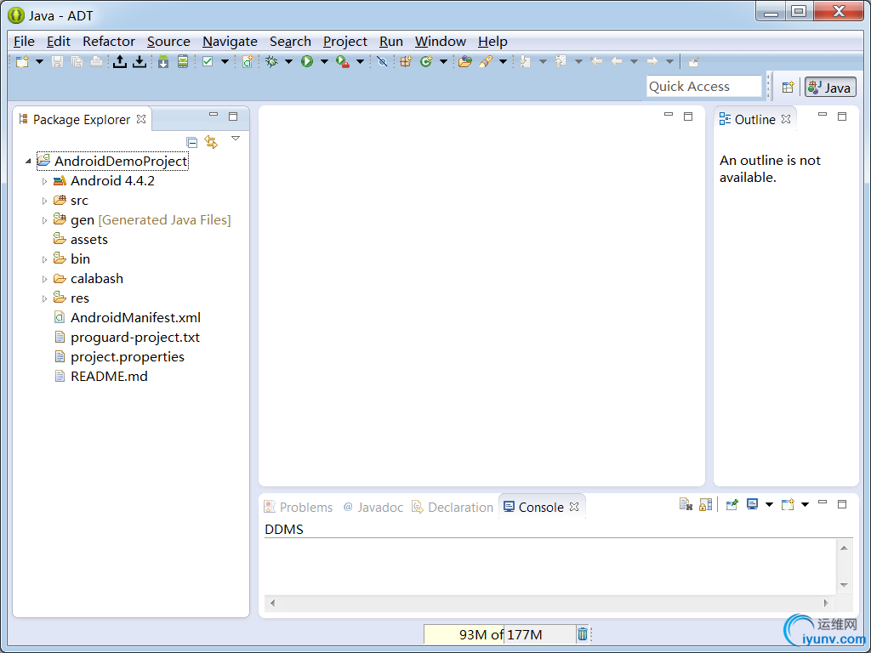Open the External Tools dropdown arrow

(360, 61)
